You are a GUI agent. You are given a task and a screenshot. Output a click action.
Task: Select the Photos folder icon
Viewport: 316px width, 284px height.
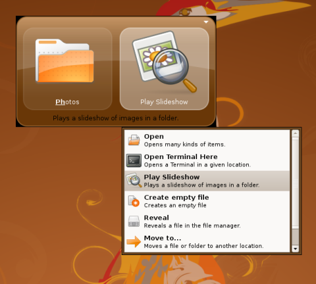(x=65, y=60)
